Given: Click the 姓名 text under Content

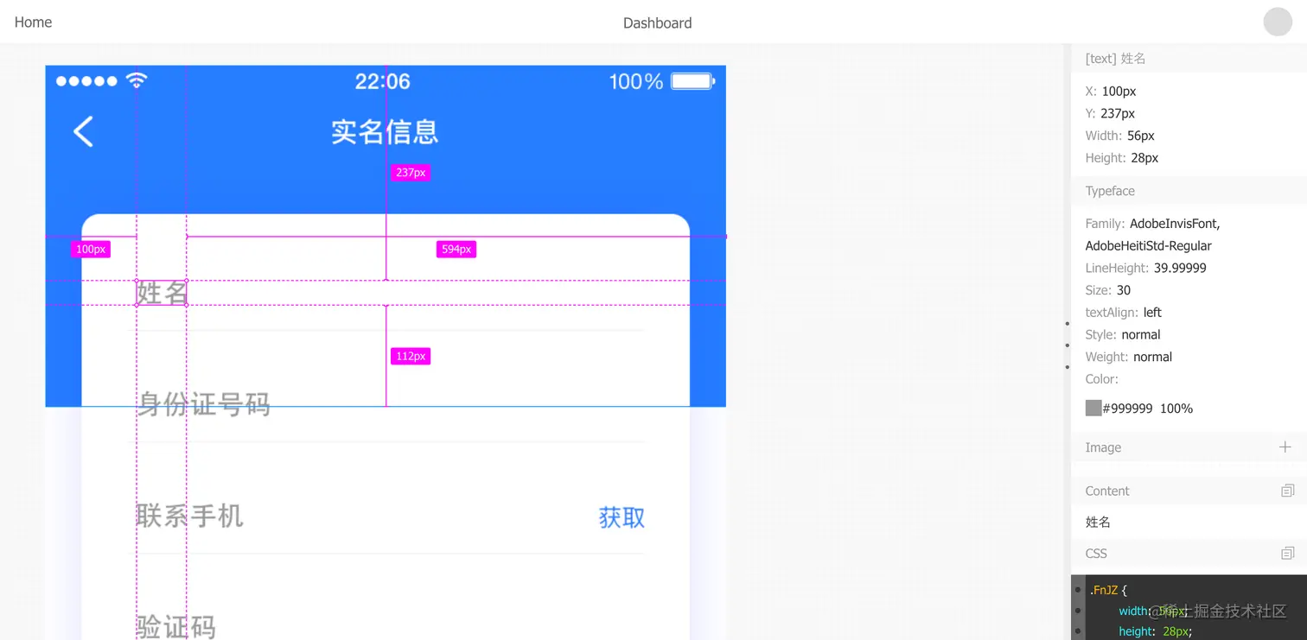Looking at the screenshot, I should point(1098,522).
